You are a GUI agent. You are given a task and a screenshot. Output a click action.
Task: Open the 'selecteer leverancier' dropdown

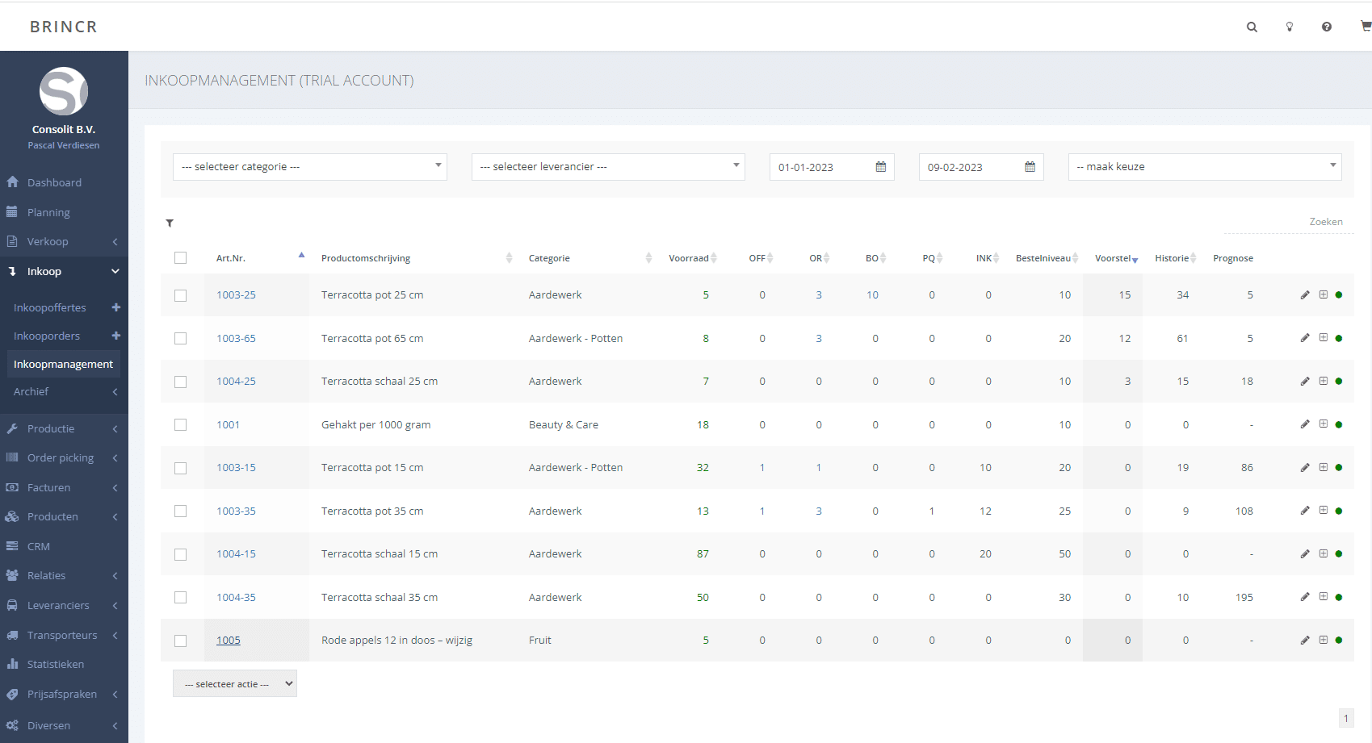click(607, 167)
